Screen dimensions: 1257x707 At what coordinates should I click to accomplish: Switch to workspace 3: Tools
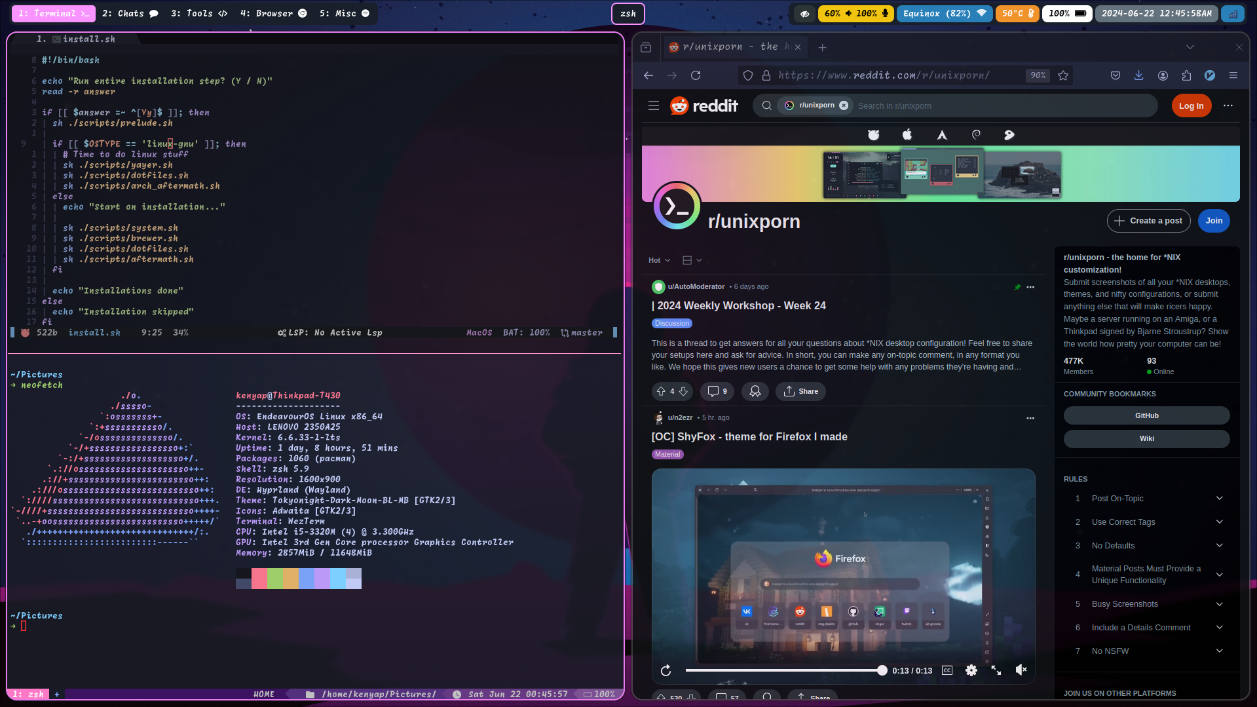(x=199, y=14)
